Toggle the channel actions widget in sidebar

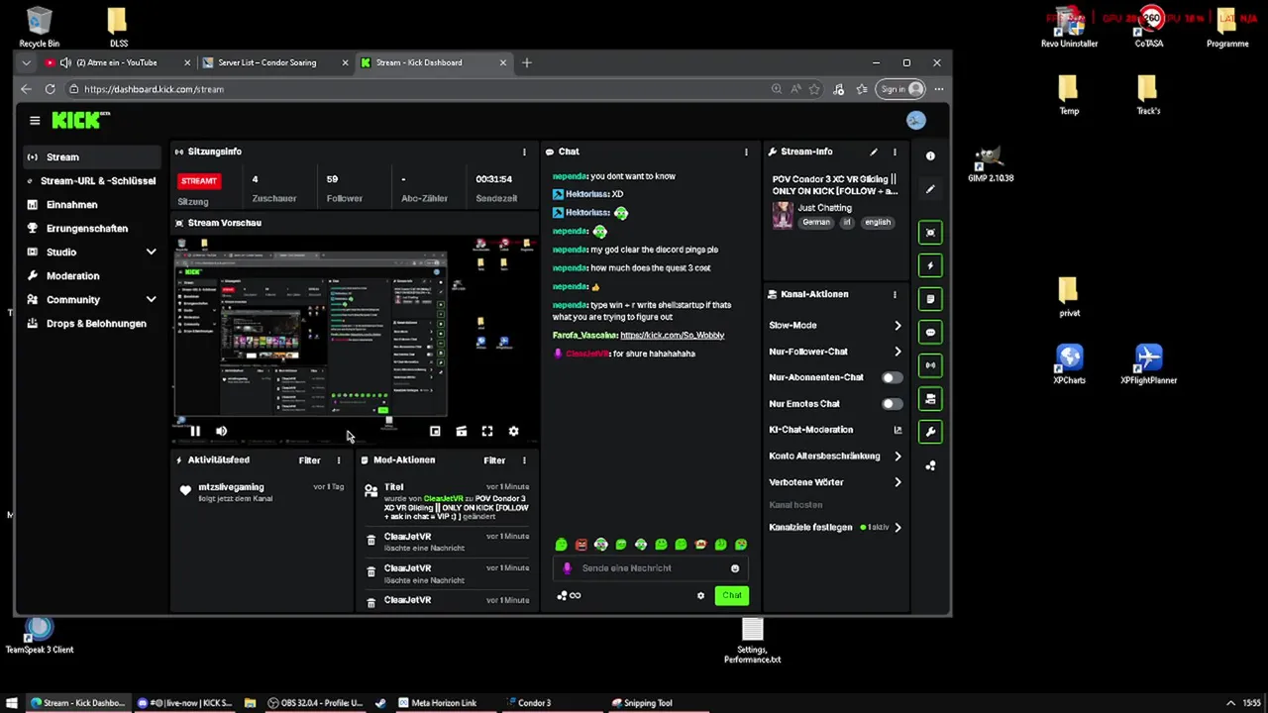coord(930,399)
